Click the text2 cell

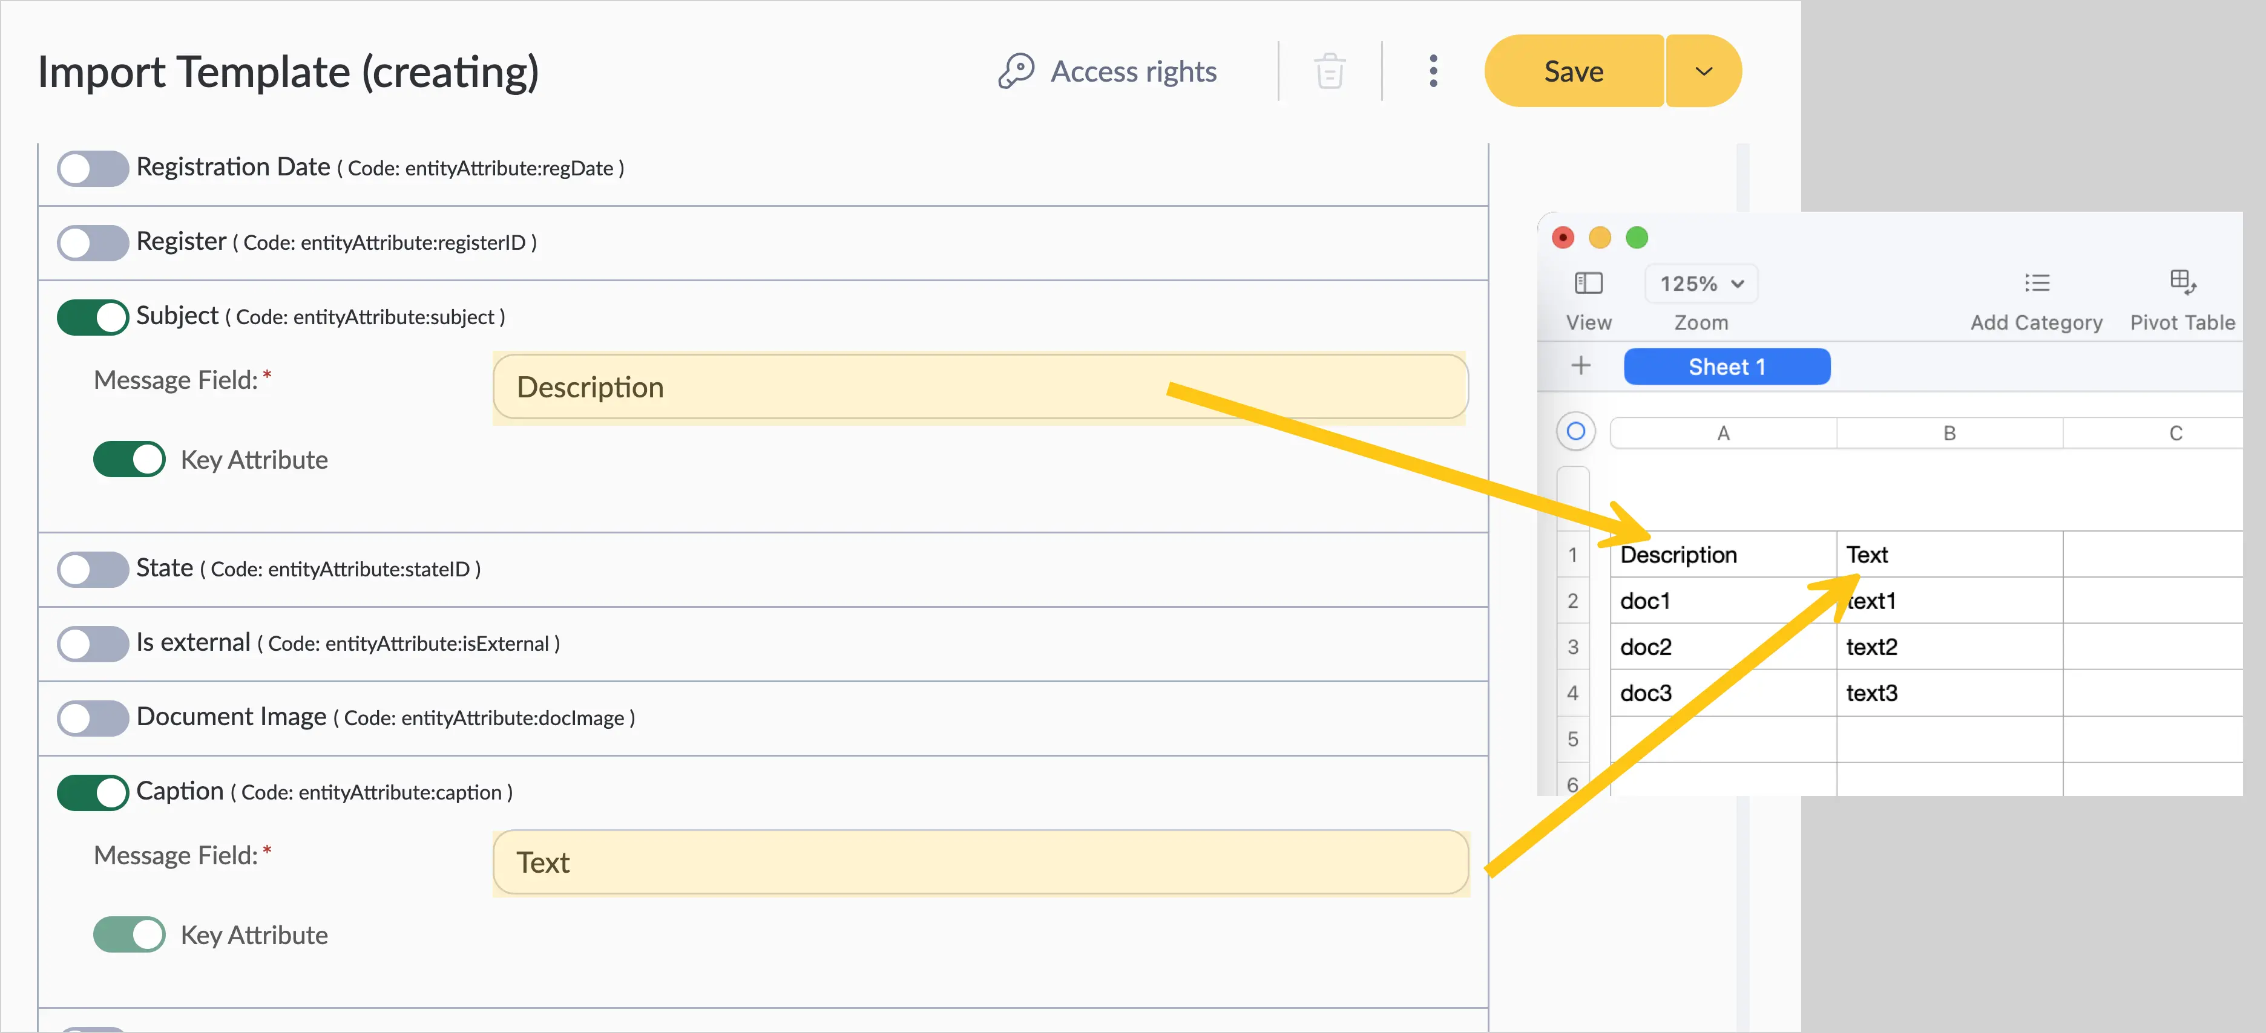tap(1949, 647)
